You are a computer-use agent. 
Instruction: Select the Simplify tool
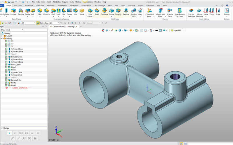pos(118,12)
